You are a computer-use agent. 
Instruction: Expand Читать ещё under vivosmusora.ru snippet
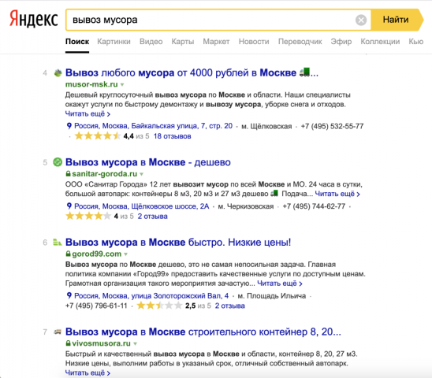click(x=88, y=372)
